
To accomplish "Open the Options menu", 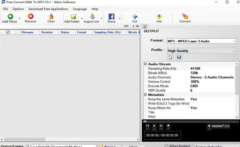I will tap(18, 9).
